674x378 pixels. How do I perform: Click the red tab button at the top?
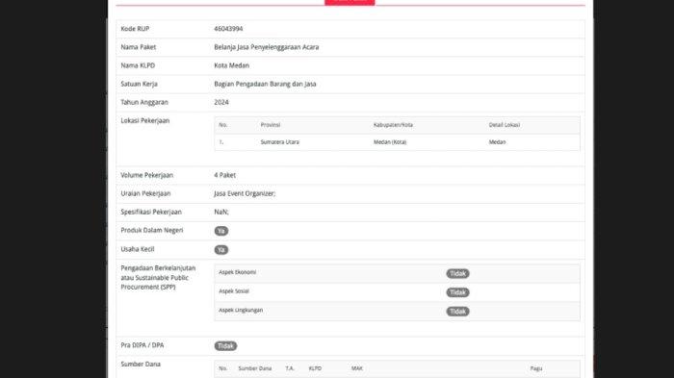click(350, 2)
